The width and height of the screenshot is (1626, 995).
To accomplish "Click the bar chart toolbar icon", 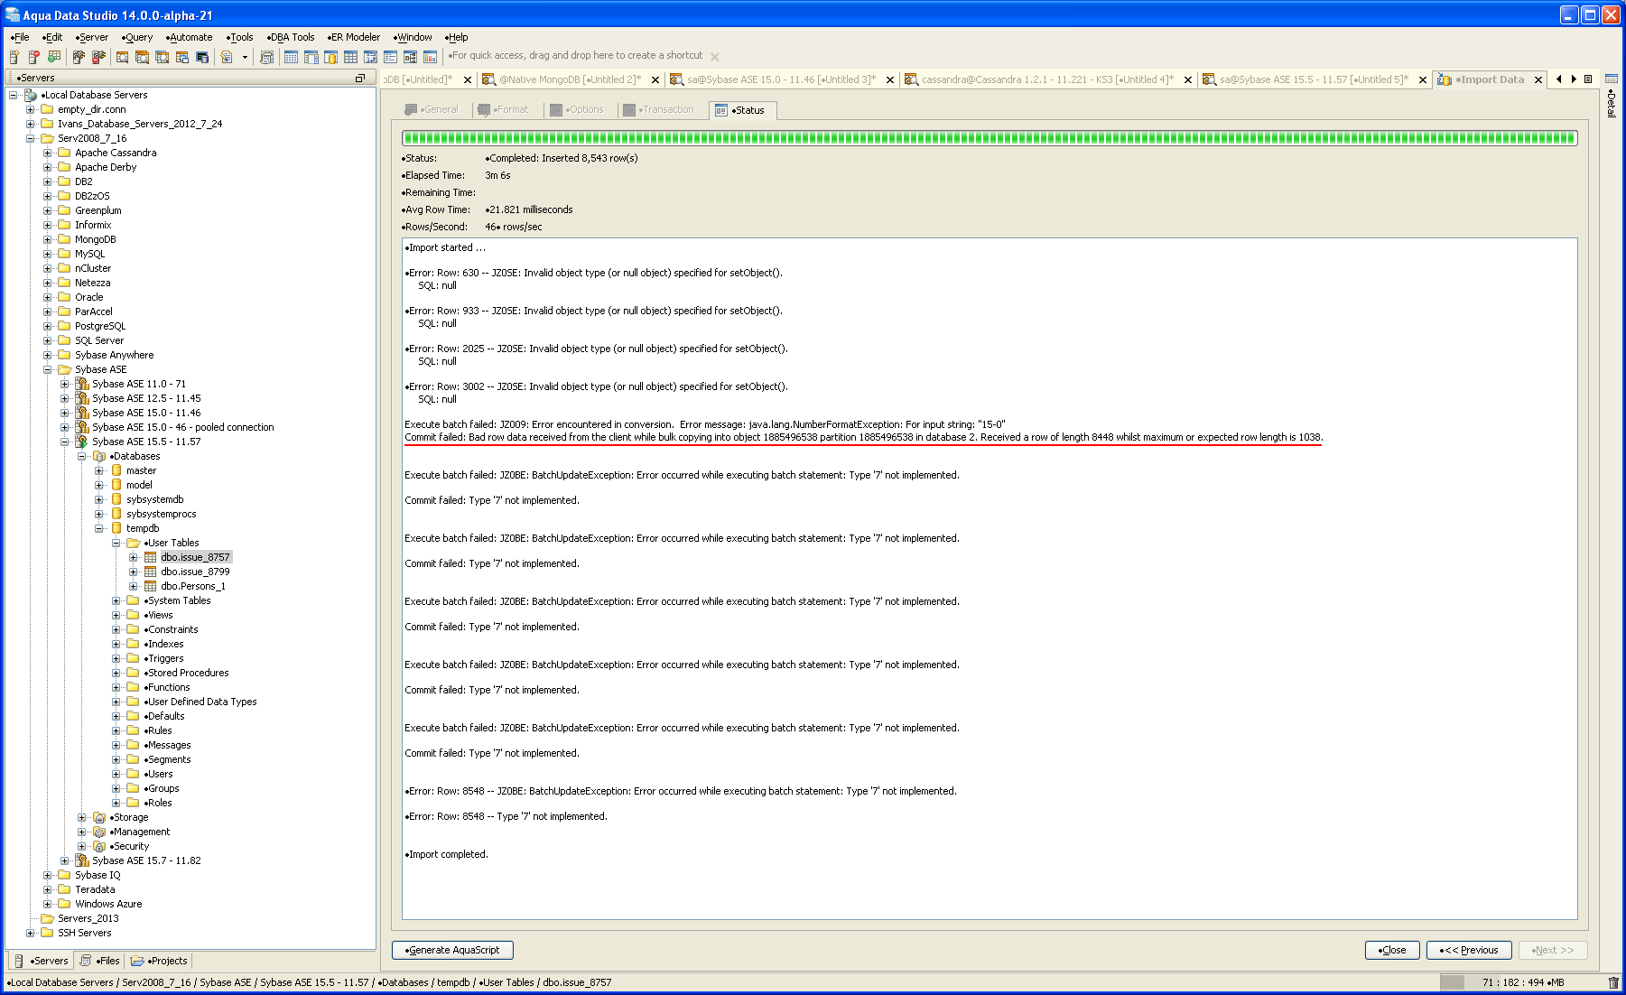I will 430,57.
